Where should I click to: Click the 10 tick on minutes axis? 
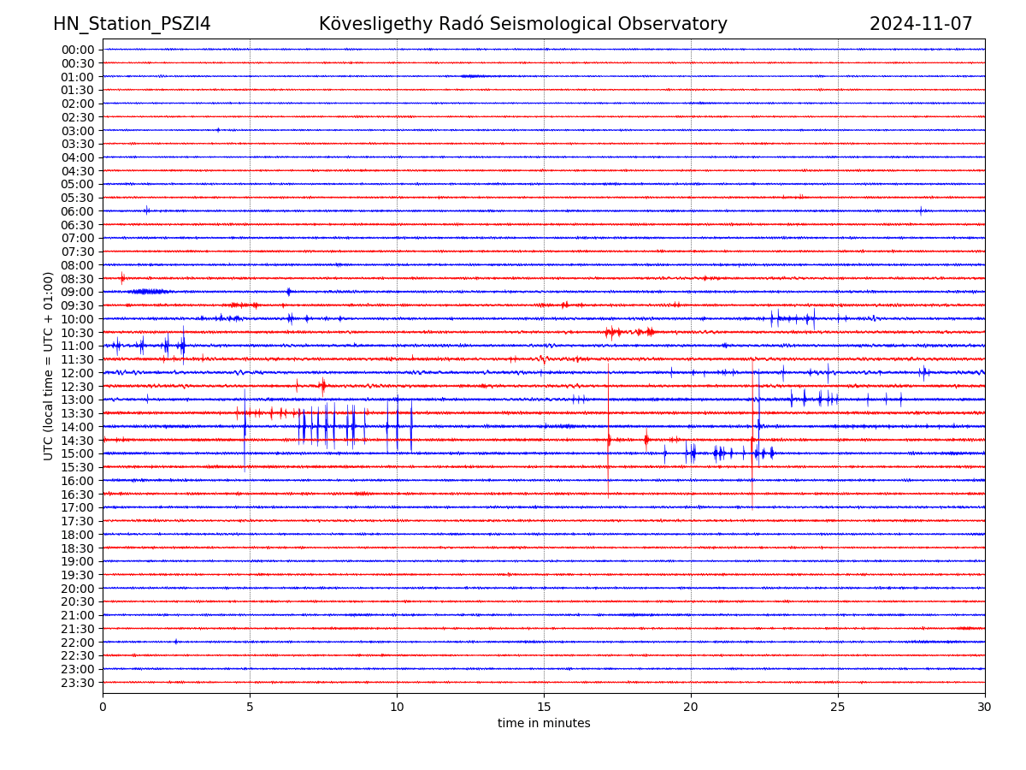click(x=397, y=707)
